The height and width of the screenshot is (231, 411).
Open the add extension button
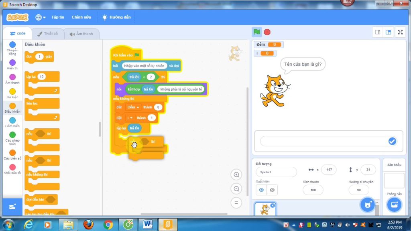pos(12,206)
